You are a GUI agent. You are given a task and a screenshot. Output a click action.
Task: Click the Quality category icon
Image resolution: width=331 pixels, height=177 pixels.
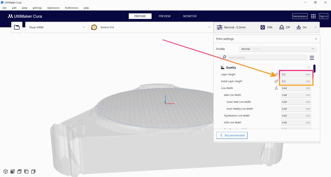point(222,68)
